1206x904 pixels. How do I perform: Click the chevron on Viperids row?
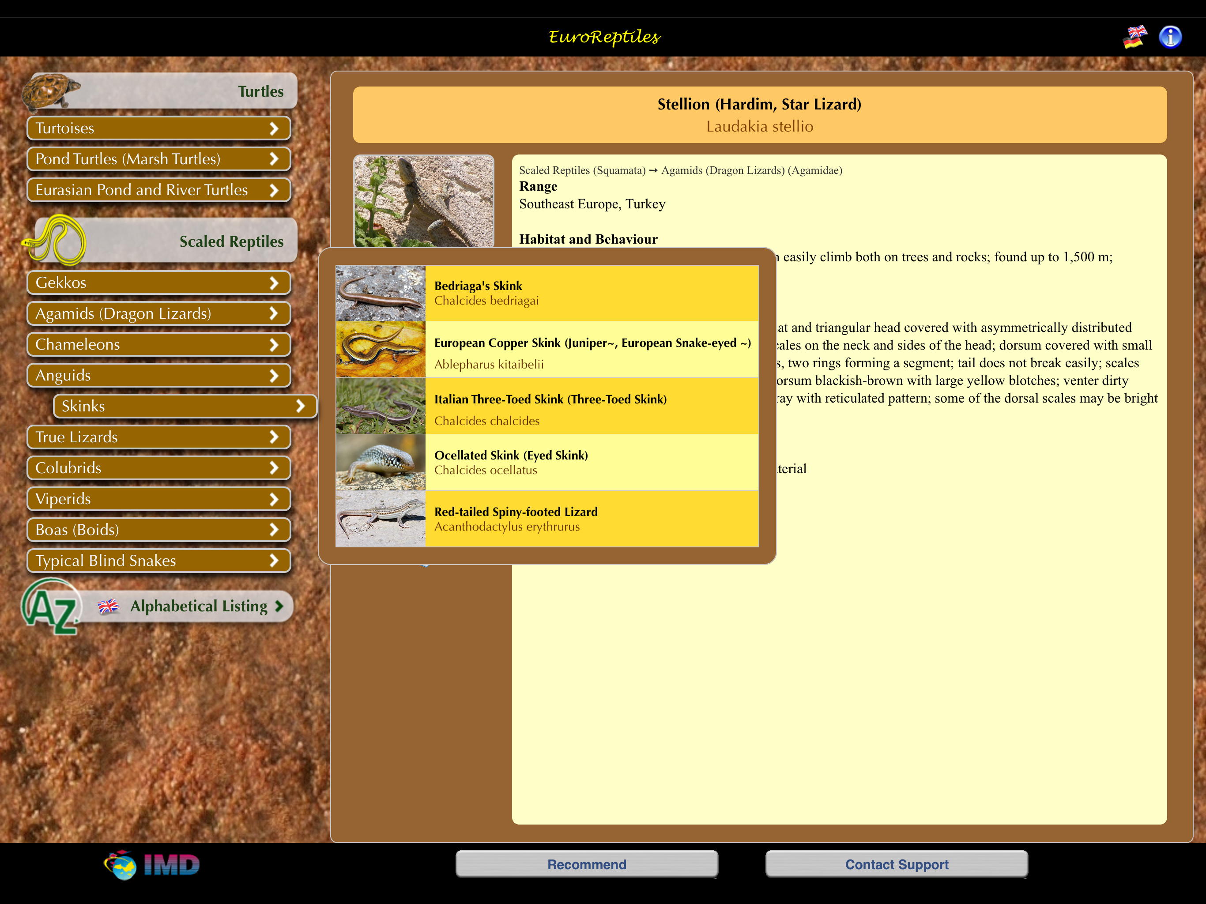tap(274, 499)
